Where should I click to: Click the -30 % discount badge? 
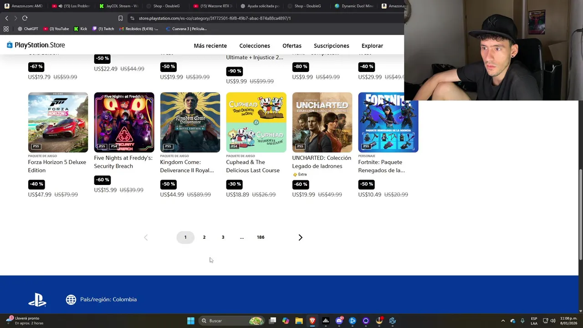point(234,184)
